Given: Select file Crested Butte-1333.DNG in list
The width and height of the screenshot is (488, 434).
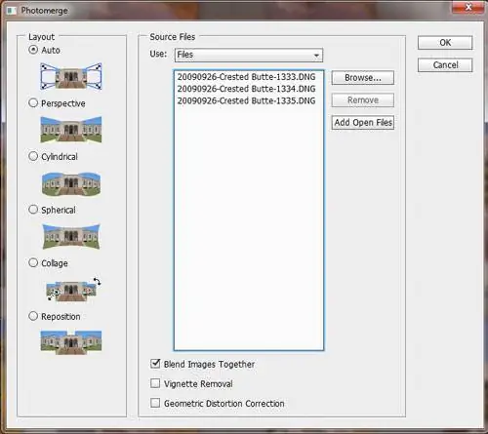Looking at the screenshot, I should [246, 77].
